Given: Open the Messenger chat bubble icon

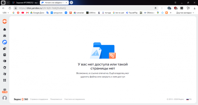Looking at the screenshot, I should point(5,61).
